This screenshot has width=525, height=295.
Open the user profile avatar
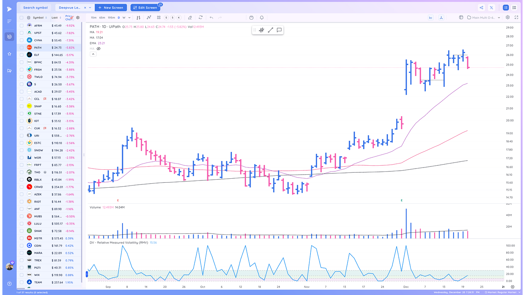(9, 266)
